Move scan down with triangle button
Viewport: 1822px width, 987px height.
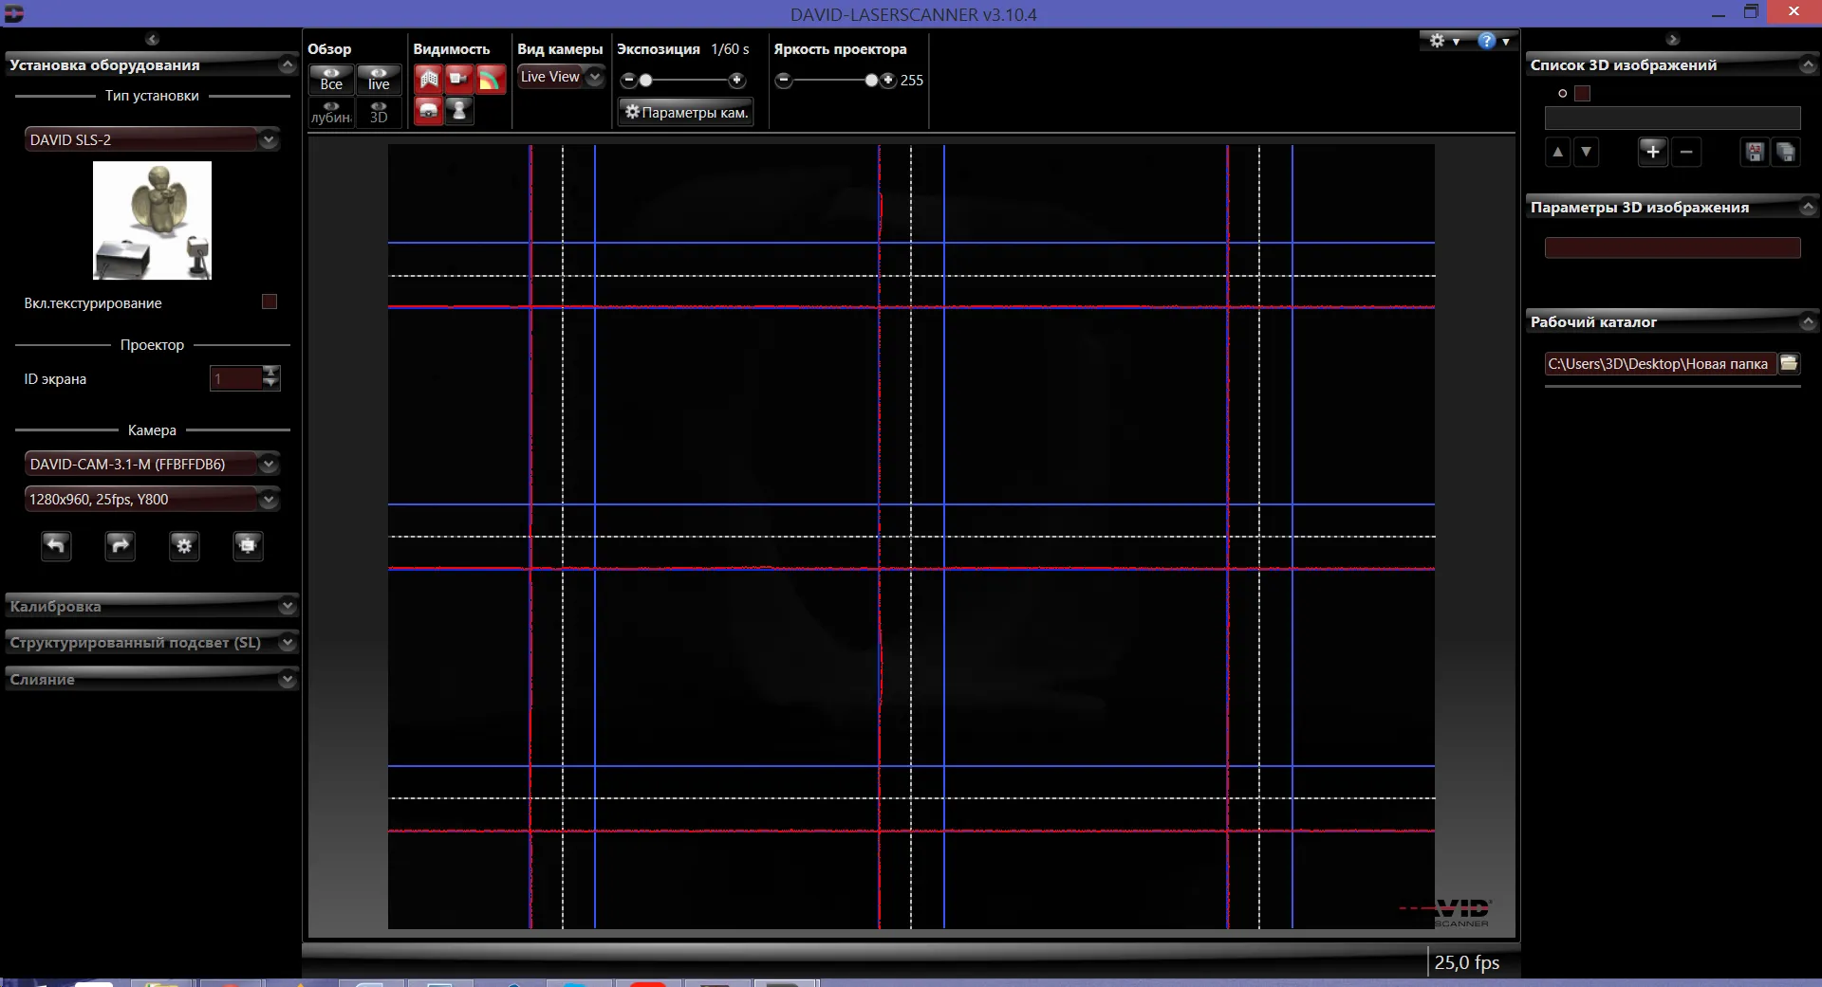pos(1587,152)
